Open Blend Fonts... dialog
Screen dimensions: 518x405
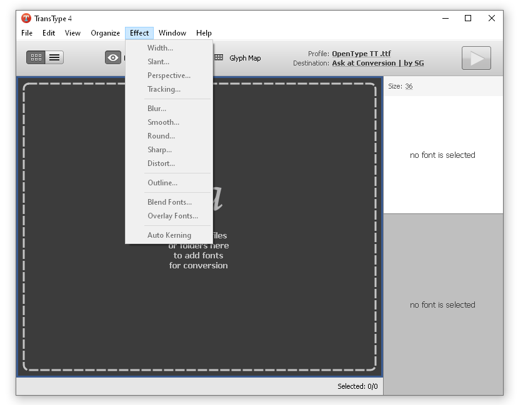169,202
